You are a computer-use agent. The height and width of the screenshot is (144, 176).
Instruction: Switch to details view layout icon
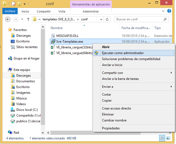pyautogui.click(x=162, y=138)
